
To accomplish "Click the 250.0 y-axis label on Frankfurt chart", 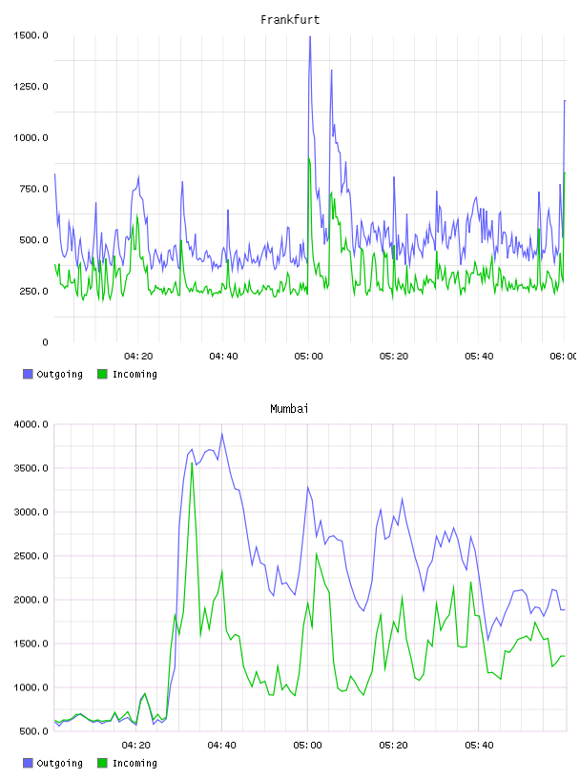I will [x=33, y=291].
